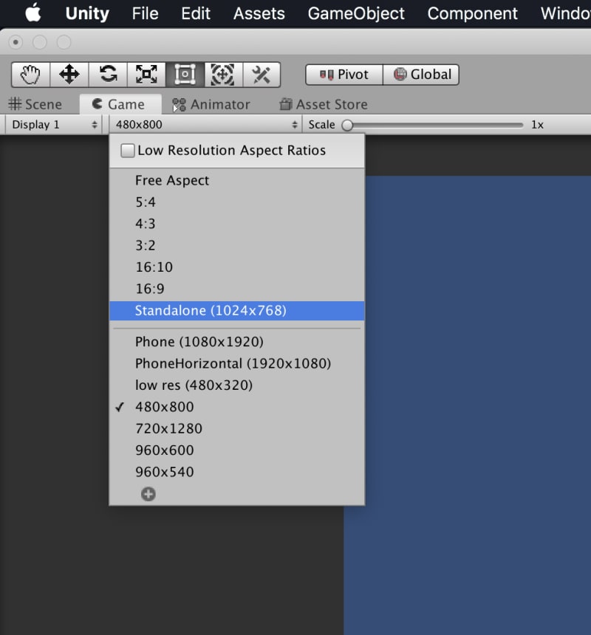
Task: Choose the 5:4 aspect ratio
Action: pyautogui.click(x=237, y=202)
